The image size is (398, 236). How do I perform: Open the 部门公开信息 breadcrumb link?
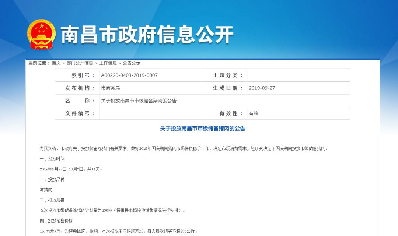point(80,63)
